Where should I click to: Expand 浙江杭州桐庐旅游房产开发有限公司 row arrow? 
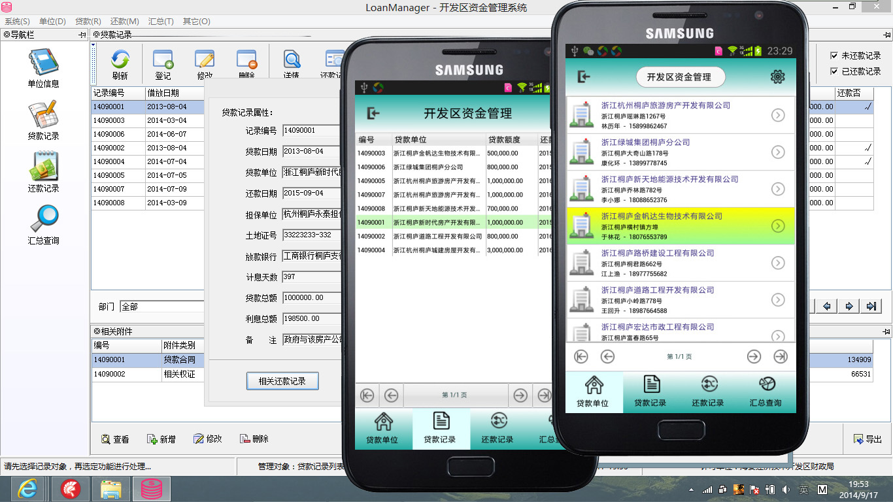click(778, 115)
